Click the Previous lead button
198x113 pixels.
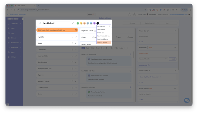[x=132, y=23]
